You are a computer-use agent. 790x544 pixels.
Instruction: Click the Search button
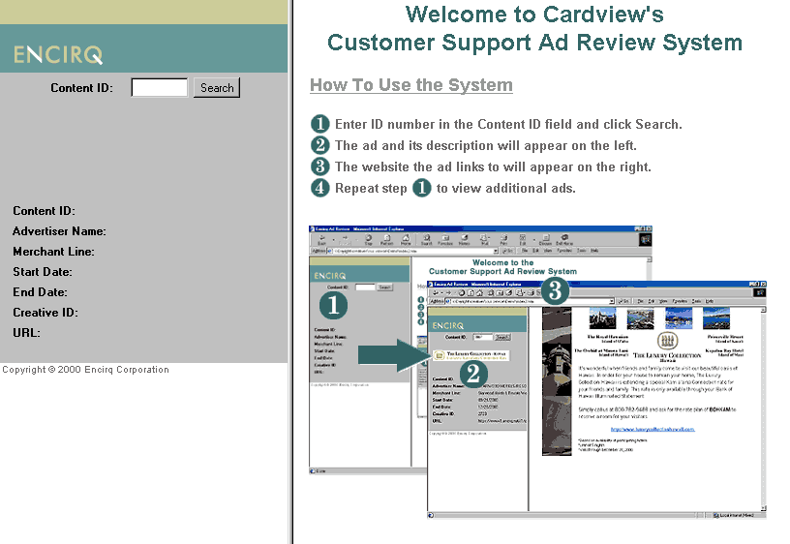217,88
